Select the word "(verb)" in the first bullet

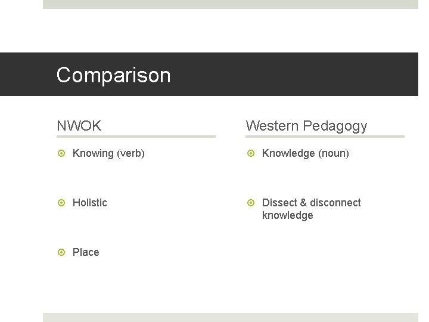click(x=130, y=153)
